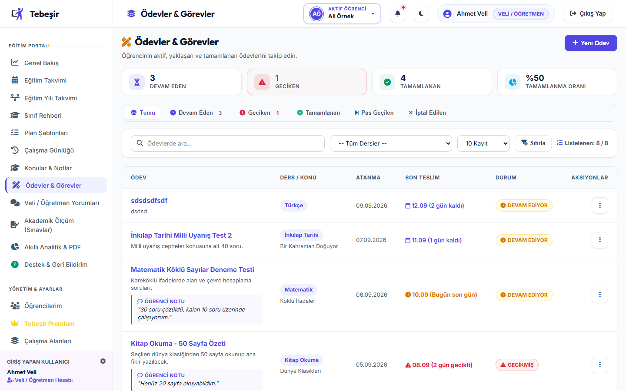The image size is (626, 391).
Task: Expand the Aktif Öğrenci Ali Örnek selector
Action: point(342,13)
